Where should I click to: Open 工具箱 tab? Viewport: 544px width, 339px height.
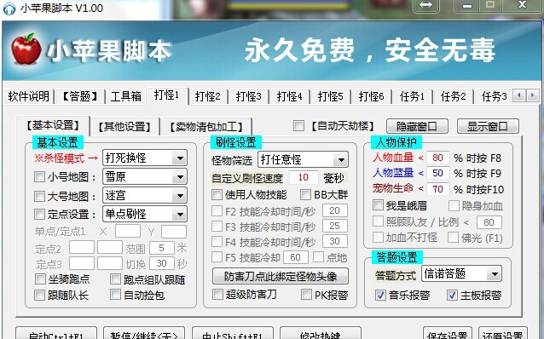click(126, 96)
